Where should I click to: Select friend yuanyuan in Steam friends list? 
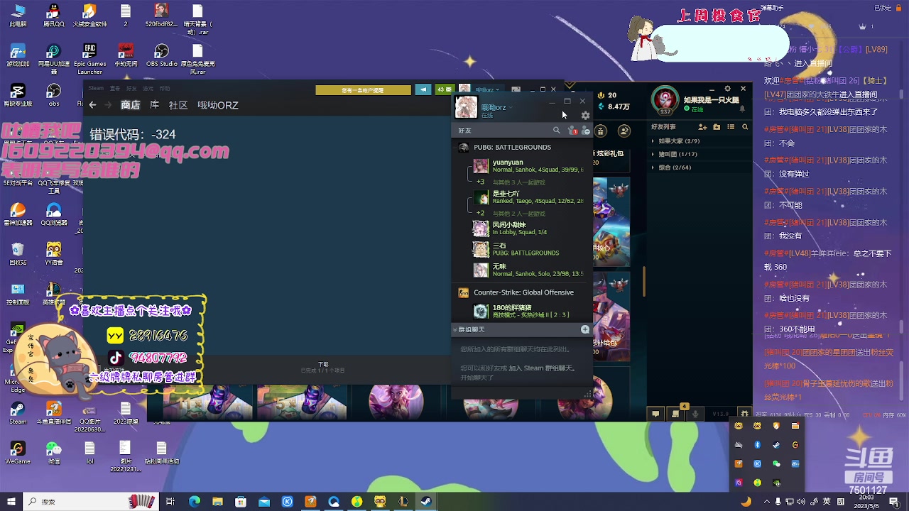coord(528,166)
